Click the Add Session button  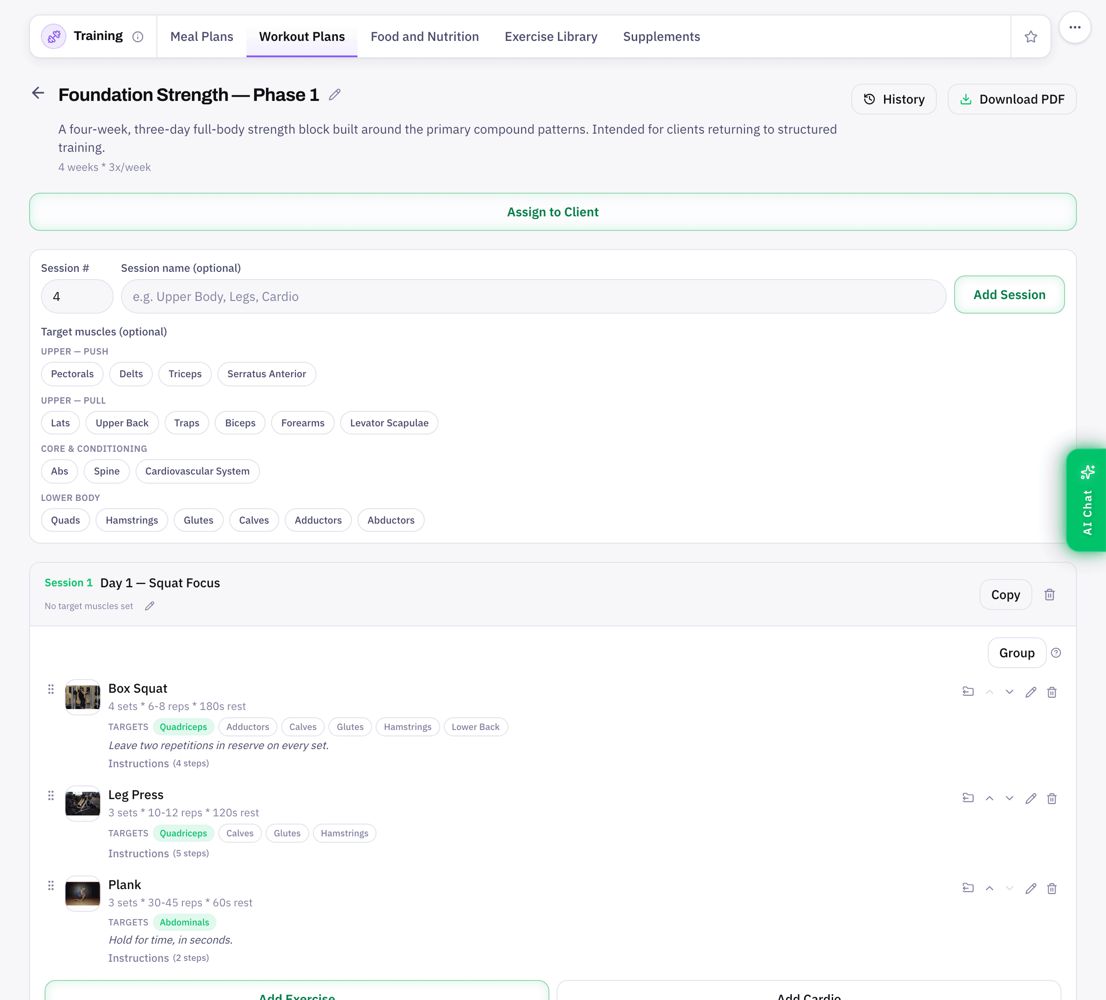pos(1009,295)
